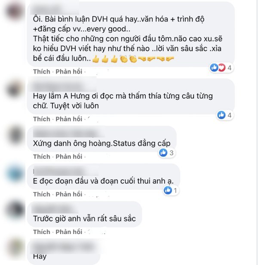Viewport: 258px width, 265px height.
Task: Click Phản hồi under the 'Trước giờ anh vẫn rất sâu sắc' comment
Action: pos(69,232)
